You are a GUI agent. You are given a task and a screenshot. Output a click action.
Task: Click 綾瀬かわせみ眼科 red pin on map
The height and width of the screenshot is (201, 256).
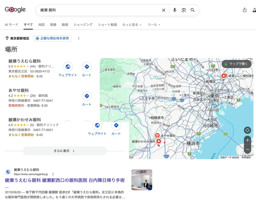[158, 141]
